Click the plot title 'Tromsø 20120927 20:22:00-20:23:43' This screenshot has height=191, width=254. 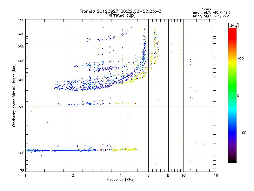[x=120, y=11]
